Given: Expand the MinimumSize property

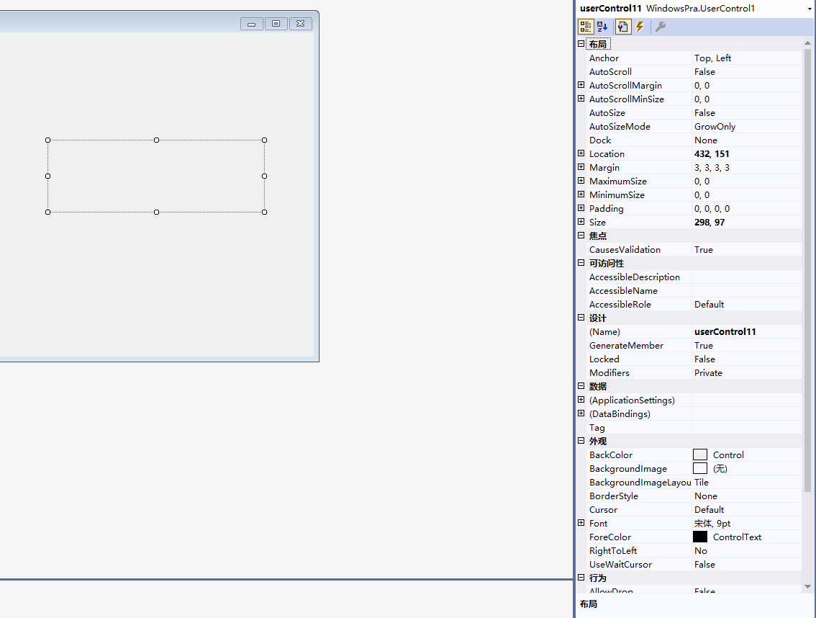Looking at the screenshot, I should point(581,194).
